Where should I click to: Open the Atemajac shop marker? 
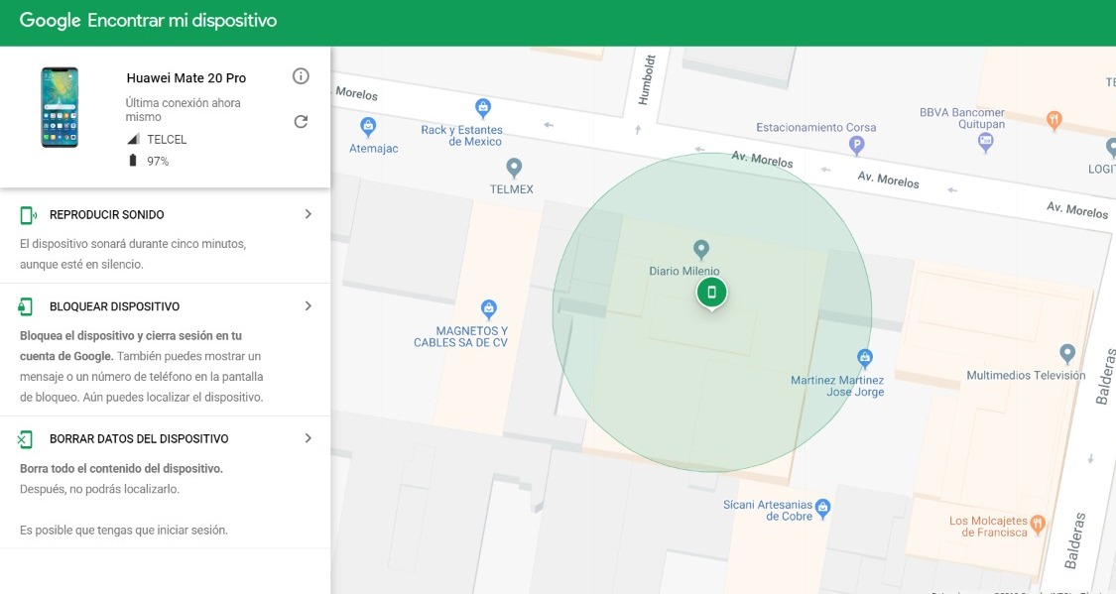click(368, 128)
